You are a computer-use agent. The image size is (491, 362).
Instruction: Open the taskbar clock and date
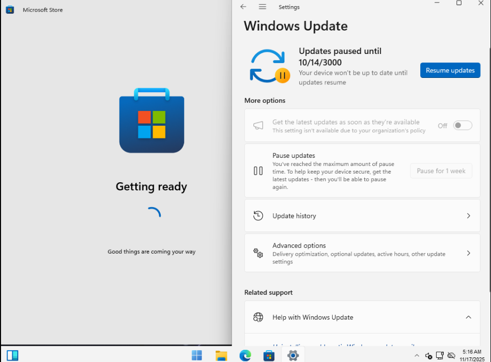[x=472, y=355]
